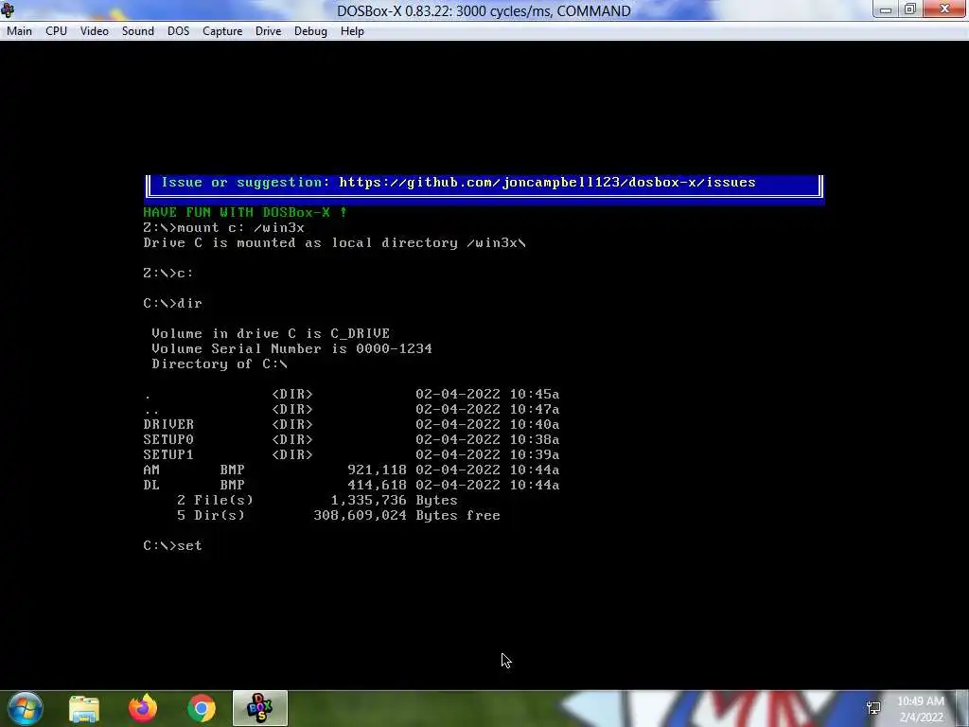Open File Explorer from the taskbar
Image resolution: width=969 pixels, height=727 pixels.
tap(84, 708)
